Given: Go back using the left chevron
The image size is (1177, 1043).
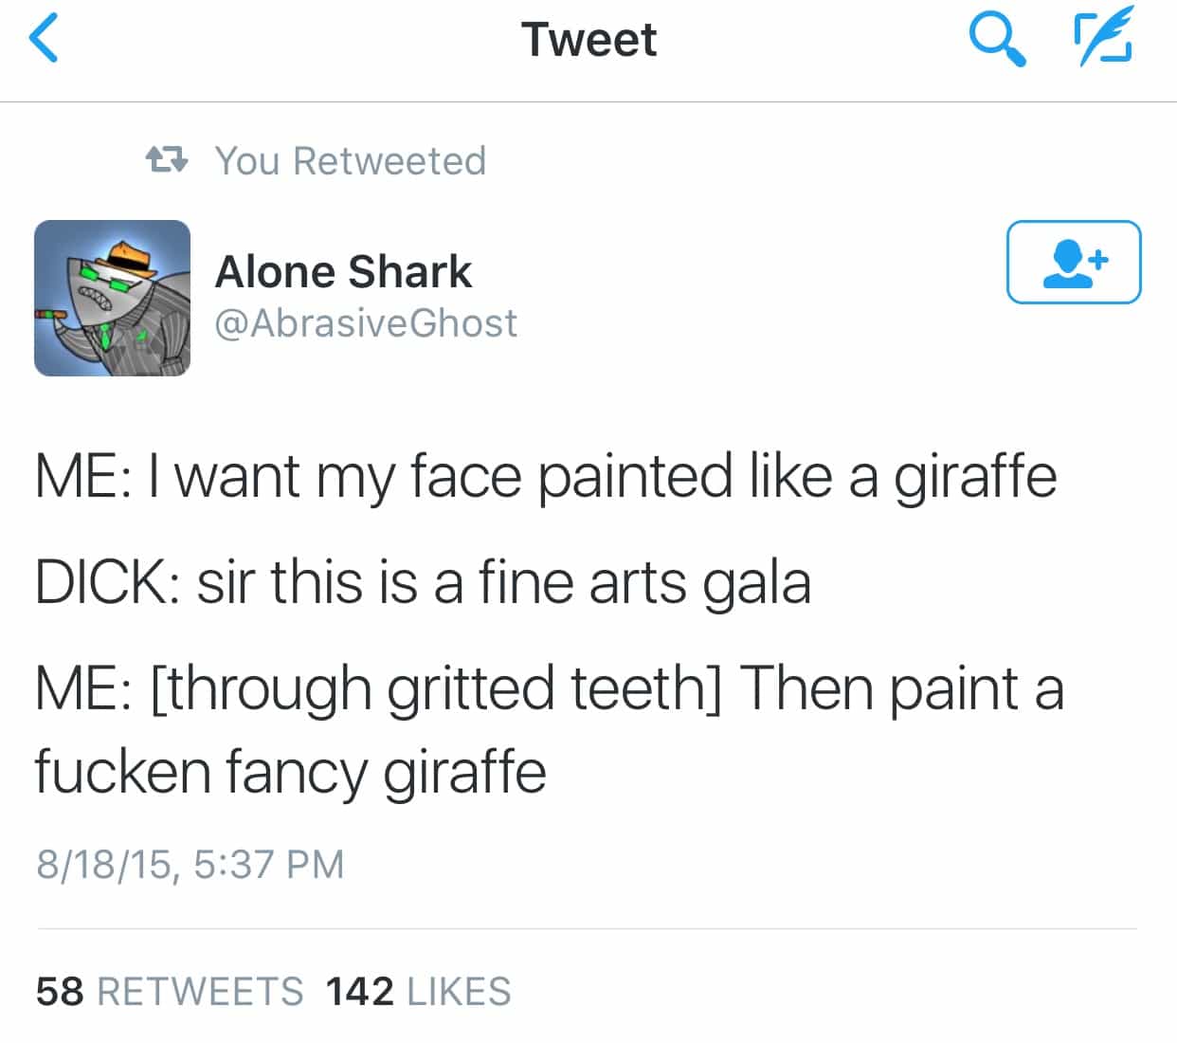Looking at the screenshot, I should [44, 40].
